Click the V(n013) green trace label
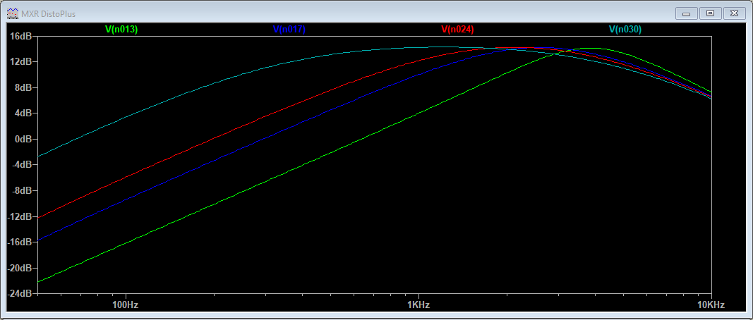This screenshot has width=753, height=320. [x=121, y=30]
